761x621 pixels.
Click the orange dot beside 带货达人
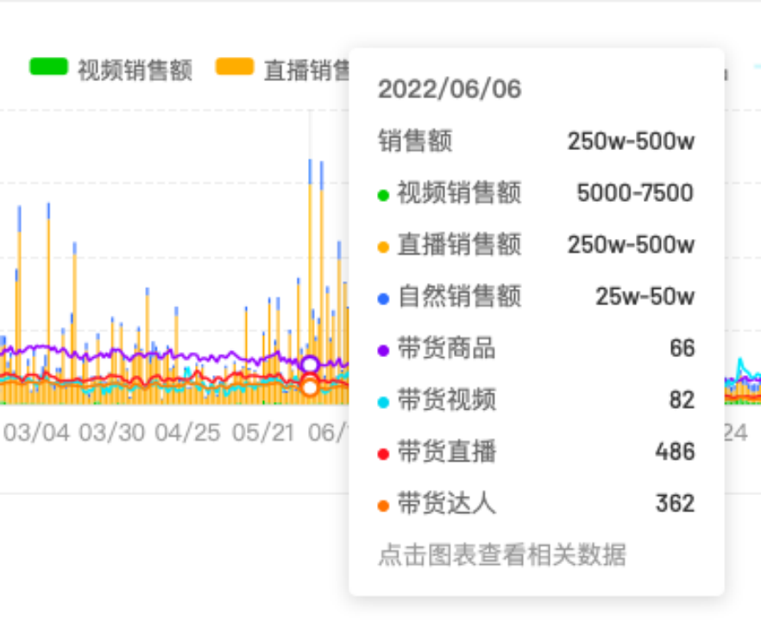[384, 505]
